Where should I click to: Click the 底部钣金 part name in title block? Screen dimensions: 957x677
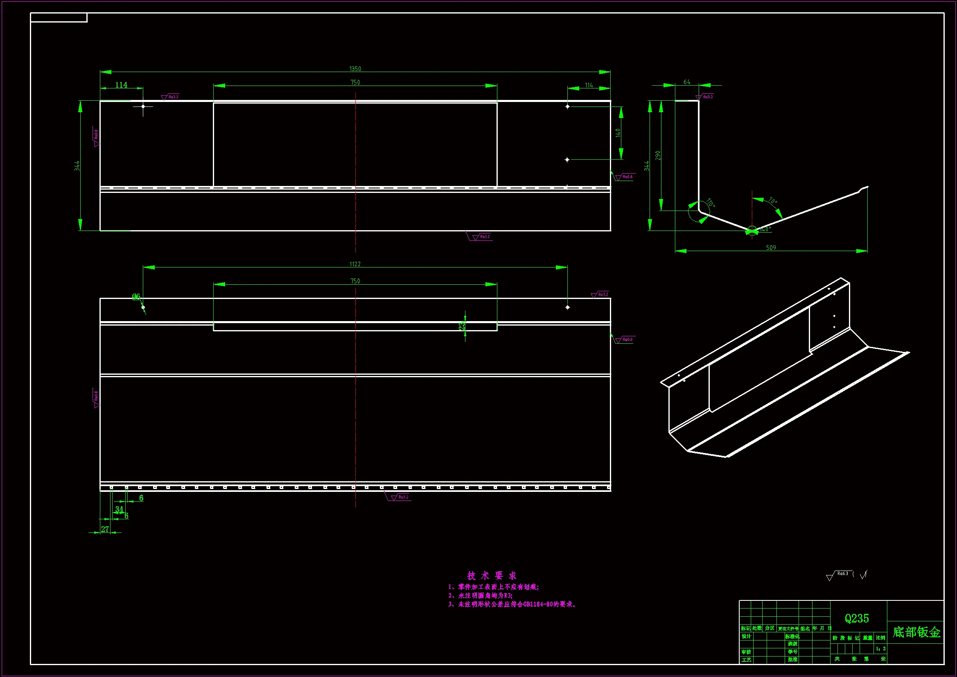[x=916, y=632]
